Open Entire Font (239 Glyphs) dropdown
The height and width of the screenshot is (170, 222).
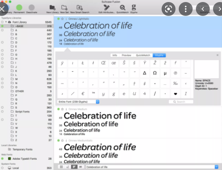(78, 102)
